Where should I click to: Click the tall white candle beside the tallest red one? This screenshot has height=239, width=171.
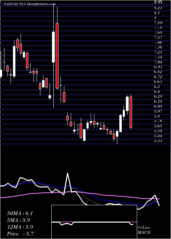pos(53,47)
